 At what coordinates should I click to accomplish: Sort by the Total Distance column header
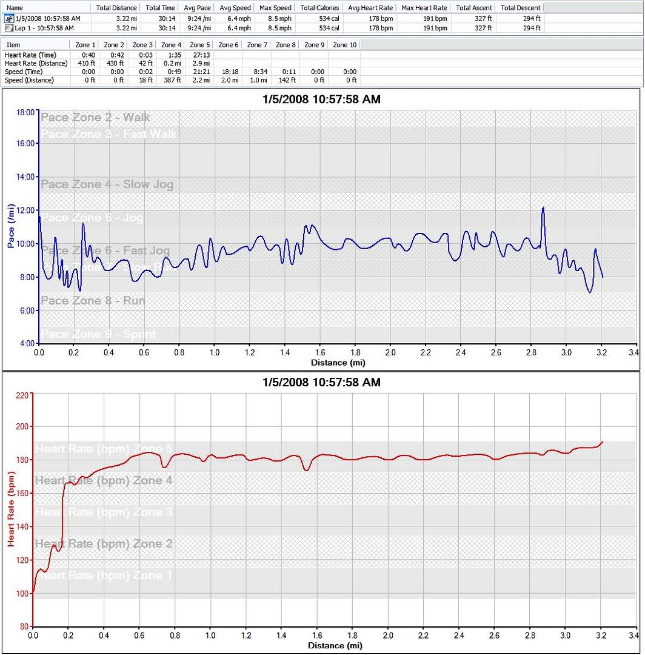click(117, 8)
